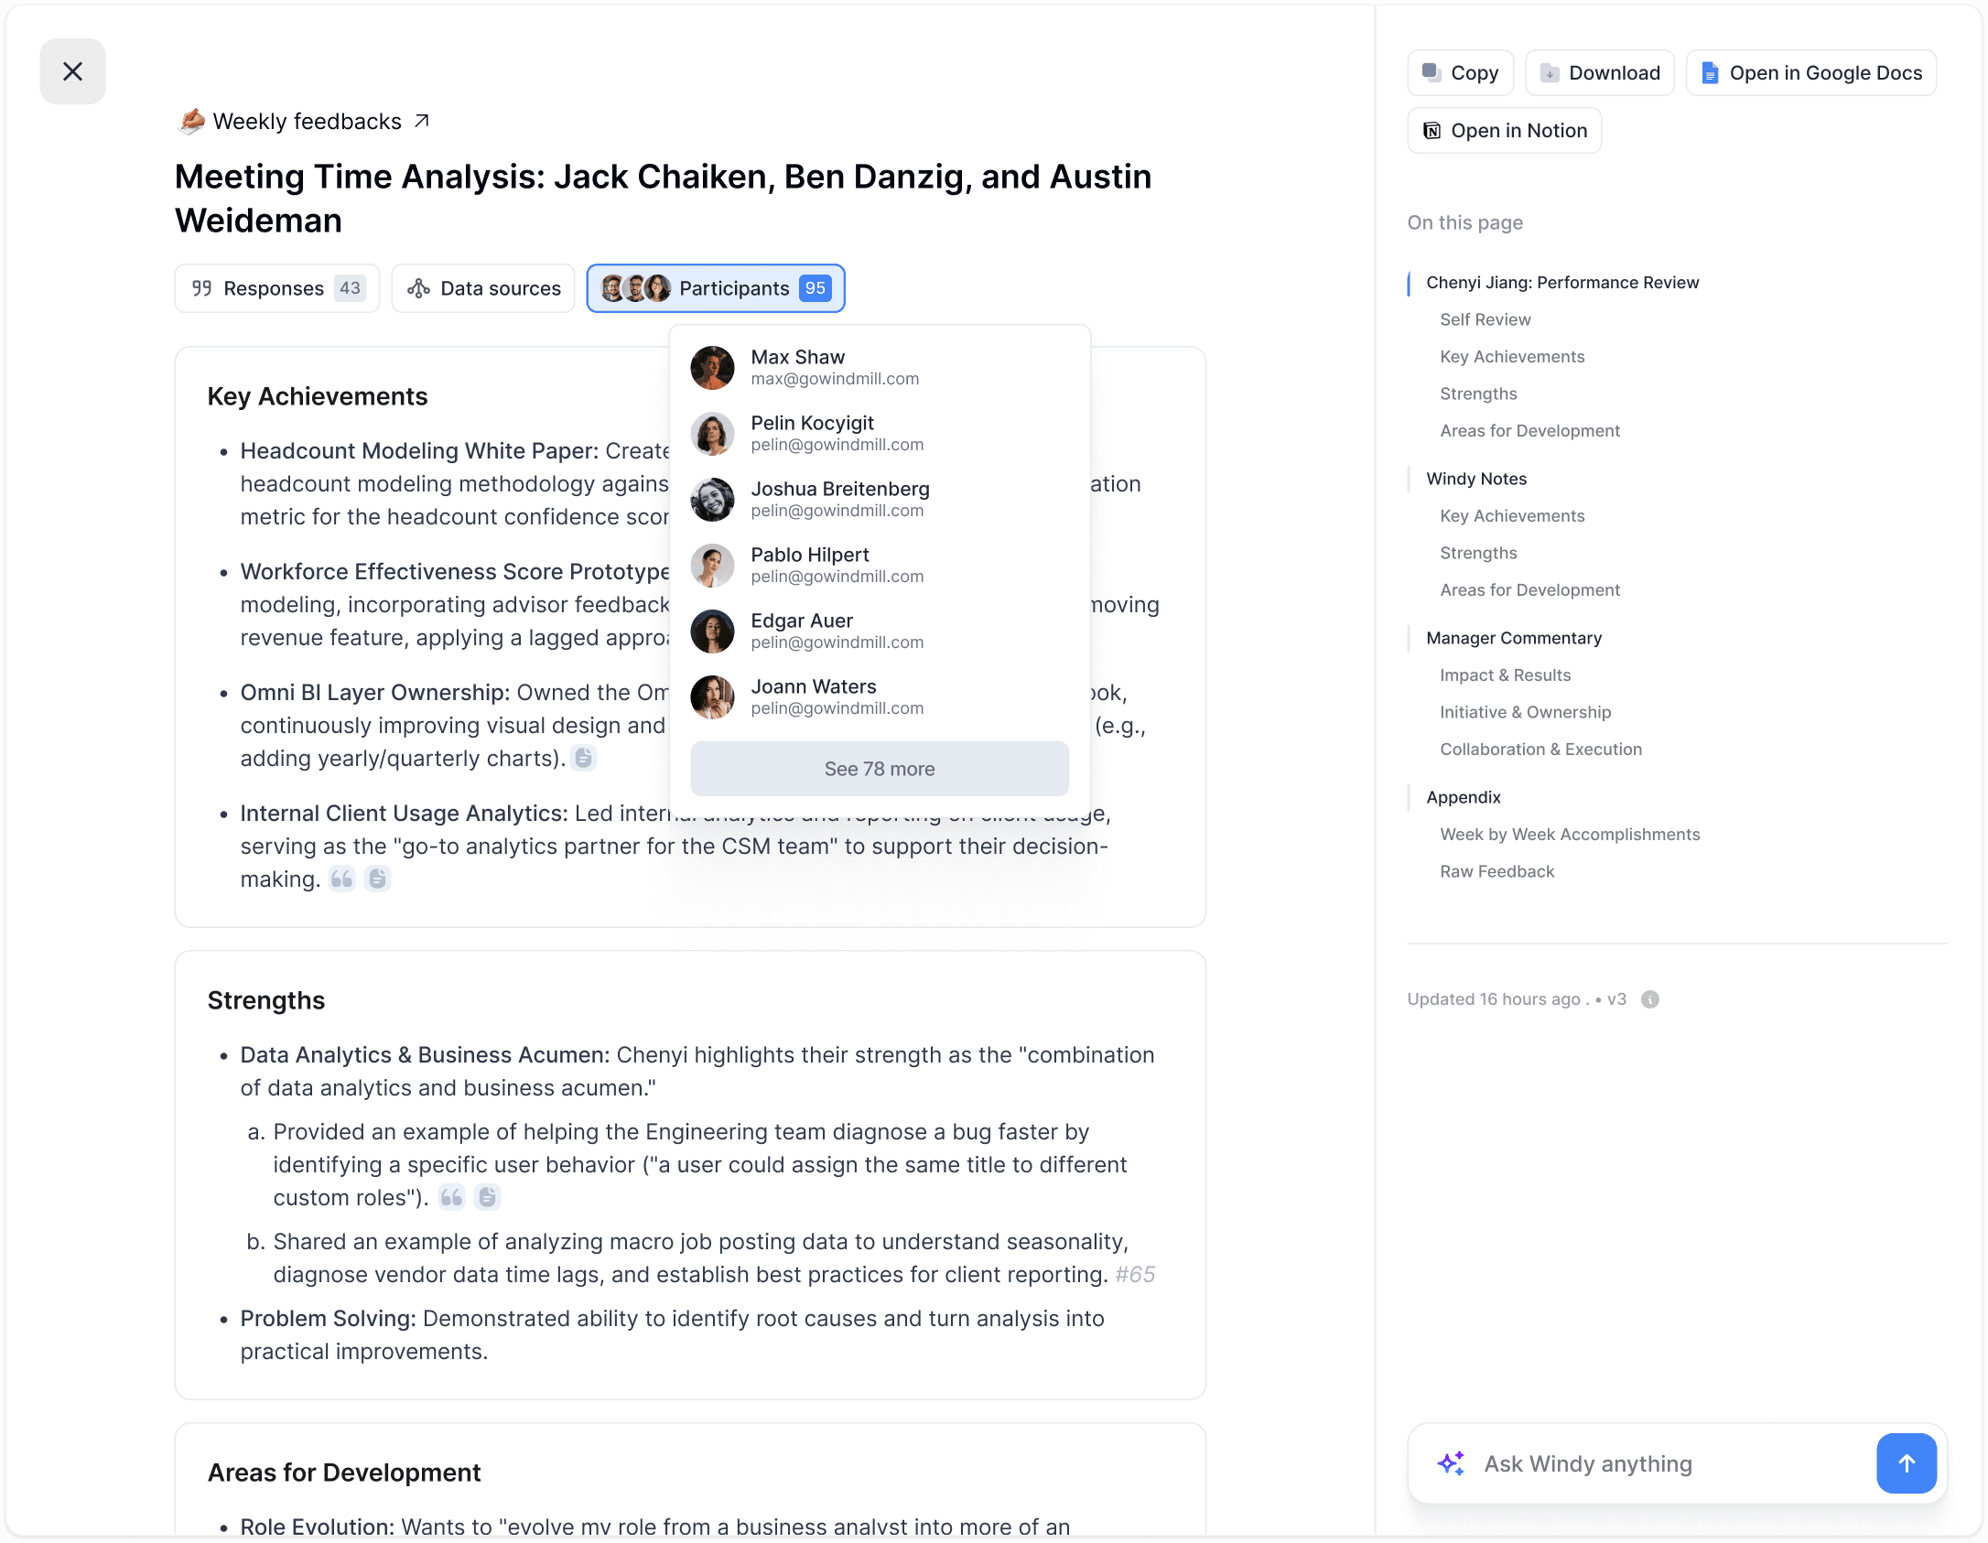Open Weekly feedbacks external link arrow
This screenshot has width=1988, height=1543.
click(422, 121)
